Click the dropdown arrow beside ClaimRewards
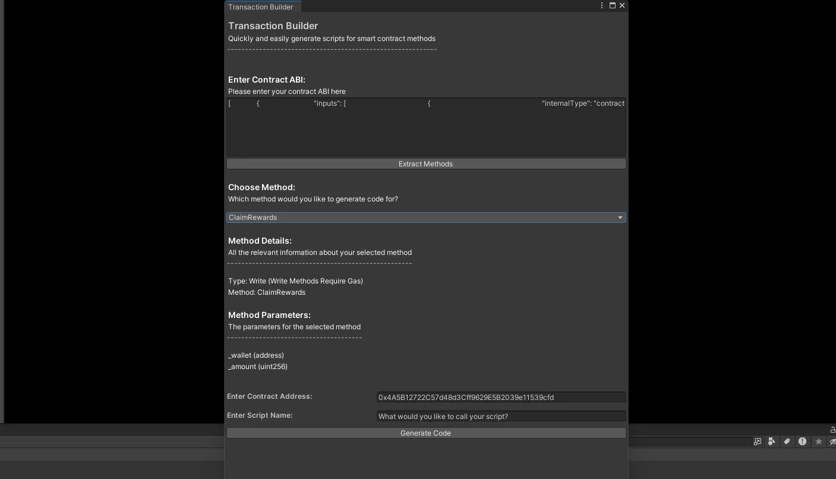836x479 pixels. pos(620,217)
